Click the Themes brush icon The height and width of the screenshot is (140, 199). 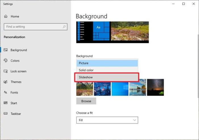[x=6, y=82]
